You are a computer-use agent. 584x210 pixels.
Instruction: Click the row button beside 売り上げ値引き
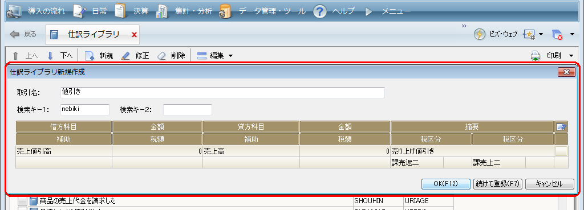pos(561,151)
